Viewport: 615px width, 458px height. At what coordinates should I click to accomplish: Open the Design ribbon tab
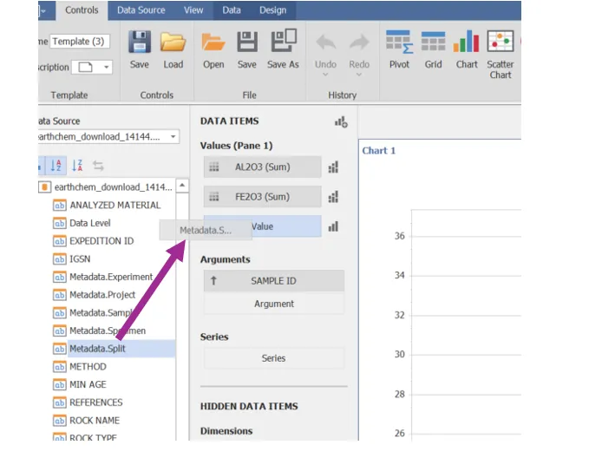point(272,10)
